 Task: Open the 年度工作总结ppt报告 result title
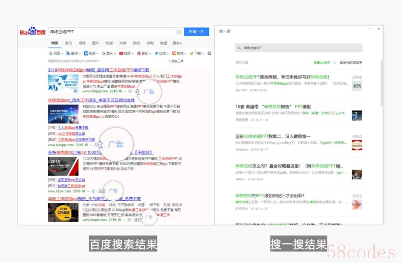[x=94, y=199]
